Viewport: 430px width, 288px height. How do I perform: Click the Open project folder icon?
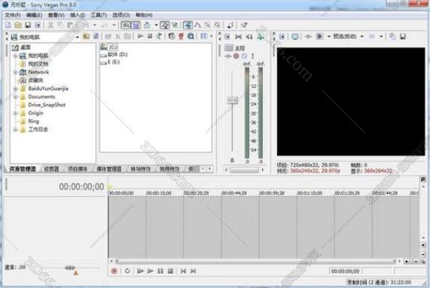coord(18,25)
